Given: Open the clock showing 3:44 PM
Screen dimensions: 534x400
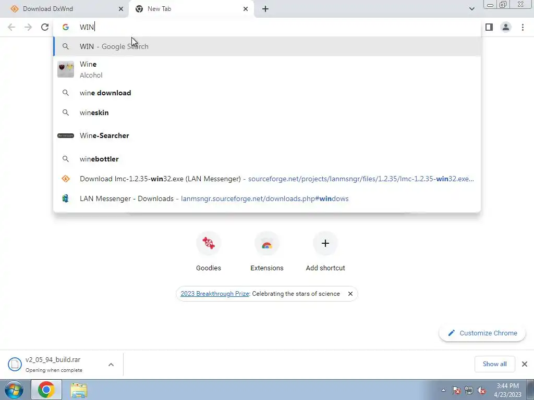Looking at the screenshot, I should click(507, 390).
